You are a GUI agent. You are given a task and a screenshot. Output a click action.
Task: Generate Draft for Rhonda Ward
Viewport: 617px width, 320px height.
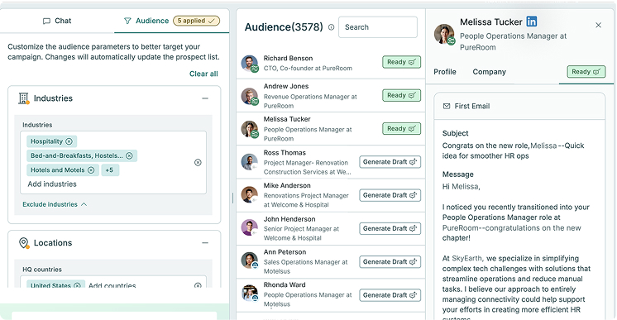390,295
